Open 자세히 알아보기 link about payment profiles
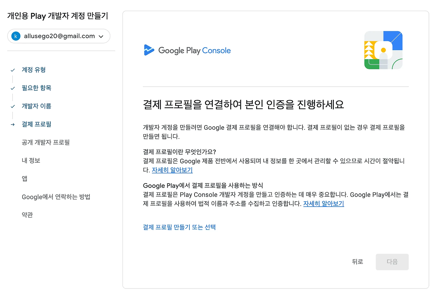436x301 pixels. pos(172,170)
